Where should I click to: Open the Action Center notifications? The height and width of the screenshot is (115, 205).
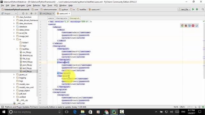pyautogui.click(x=200, y=112)
